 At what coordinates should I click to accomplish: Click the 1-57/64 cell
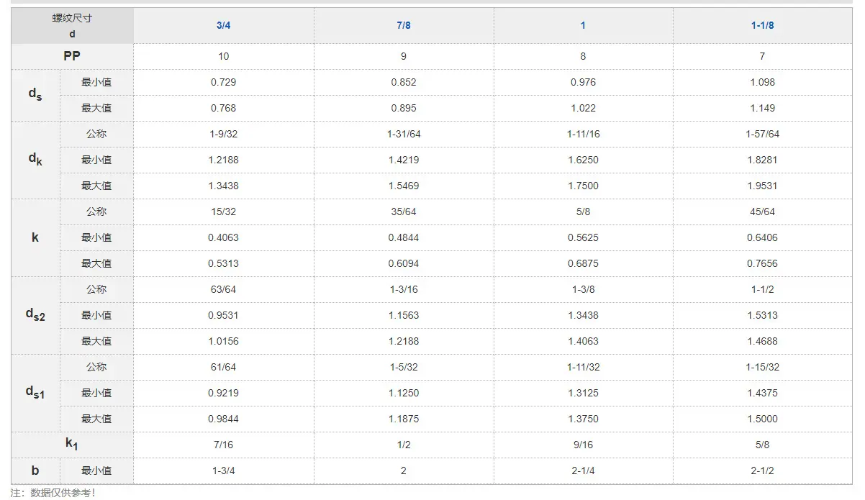[x=762, y=134]
